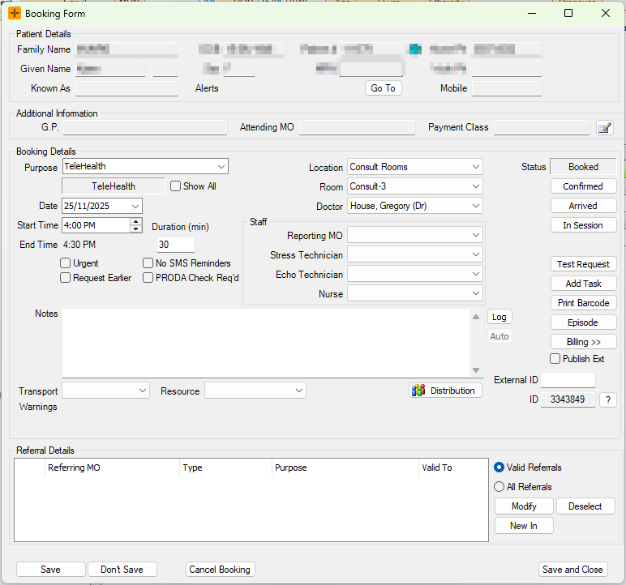
Task: Open the Date picker dropdown
Action: (x=135, y=206)
